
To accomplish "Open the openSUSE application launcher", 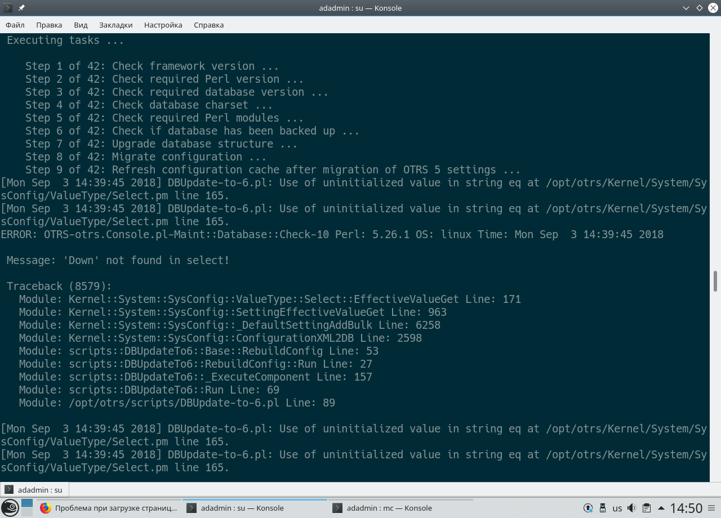I will click(10, 508).
